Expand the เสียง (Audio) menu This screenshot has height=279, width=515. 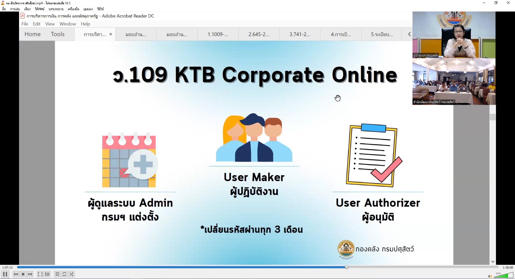pyautogui.click(x=27, y=9)
